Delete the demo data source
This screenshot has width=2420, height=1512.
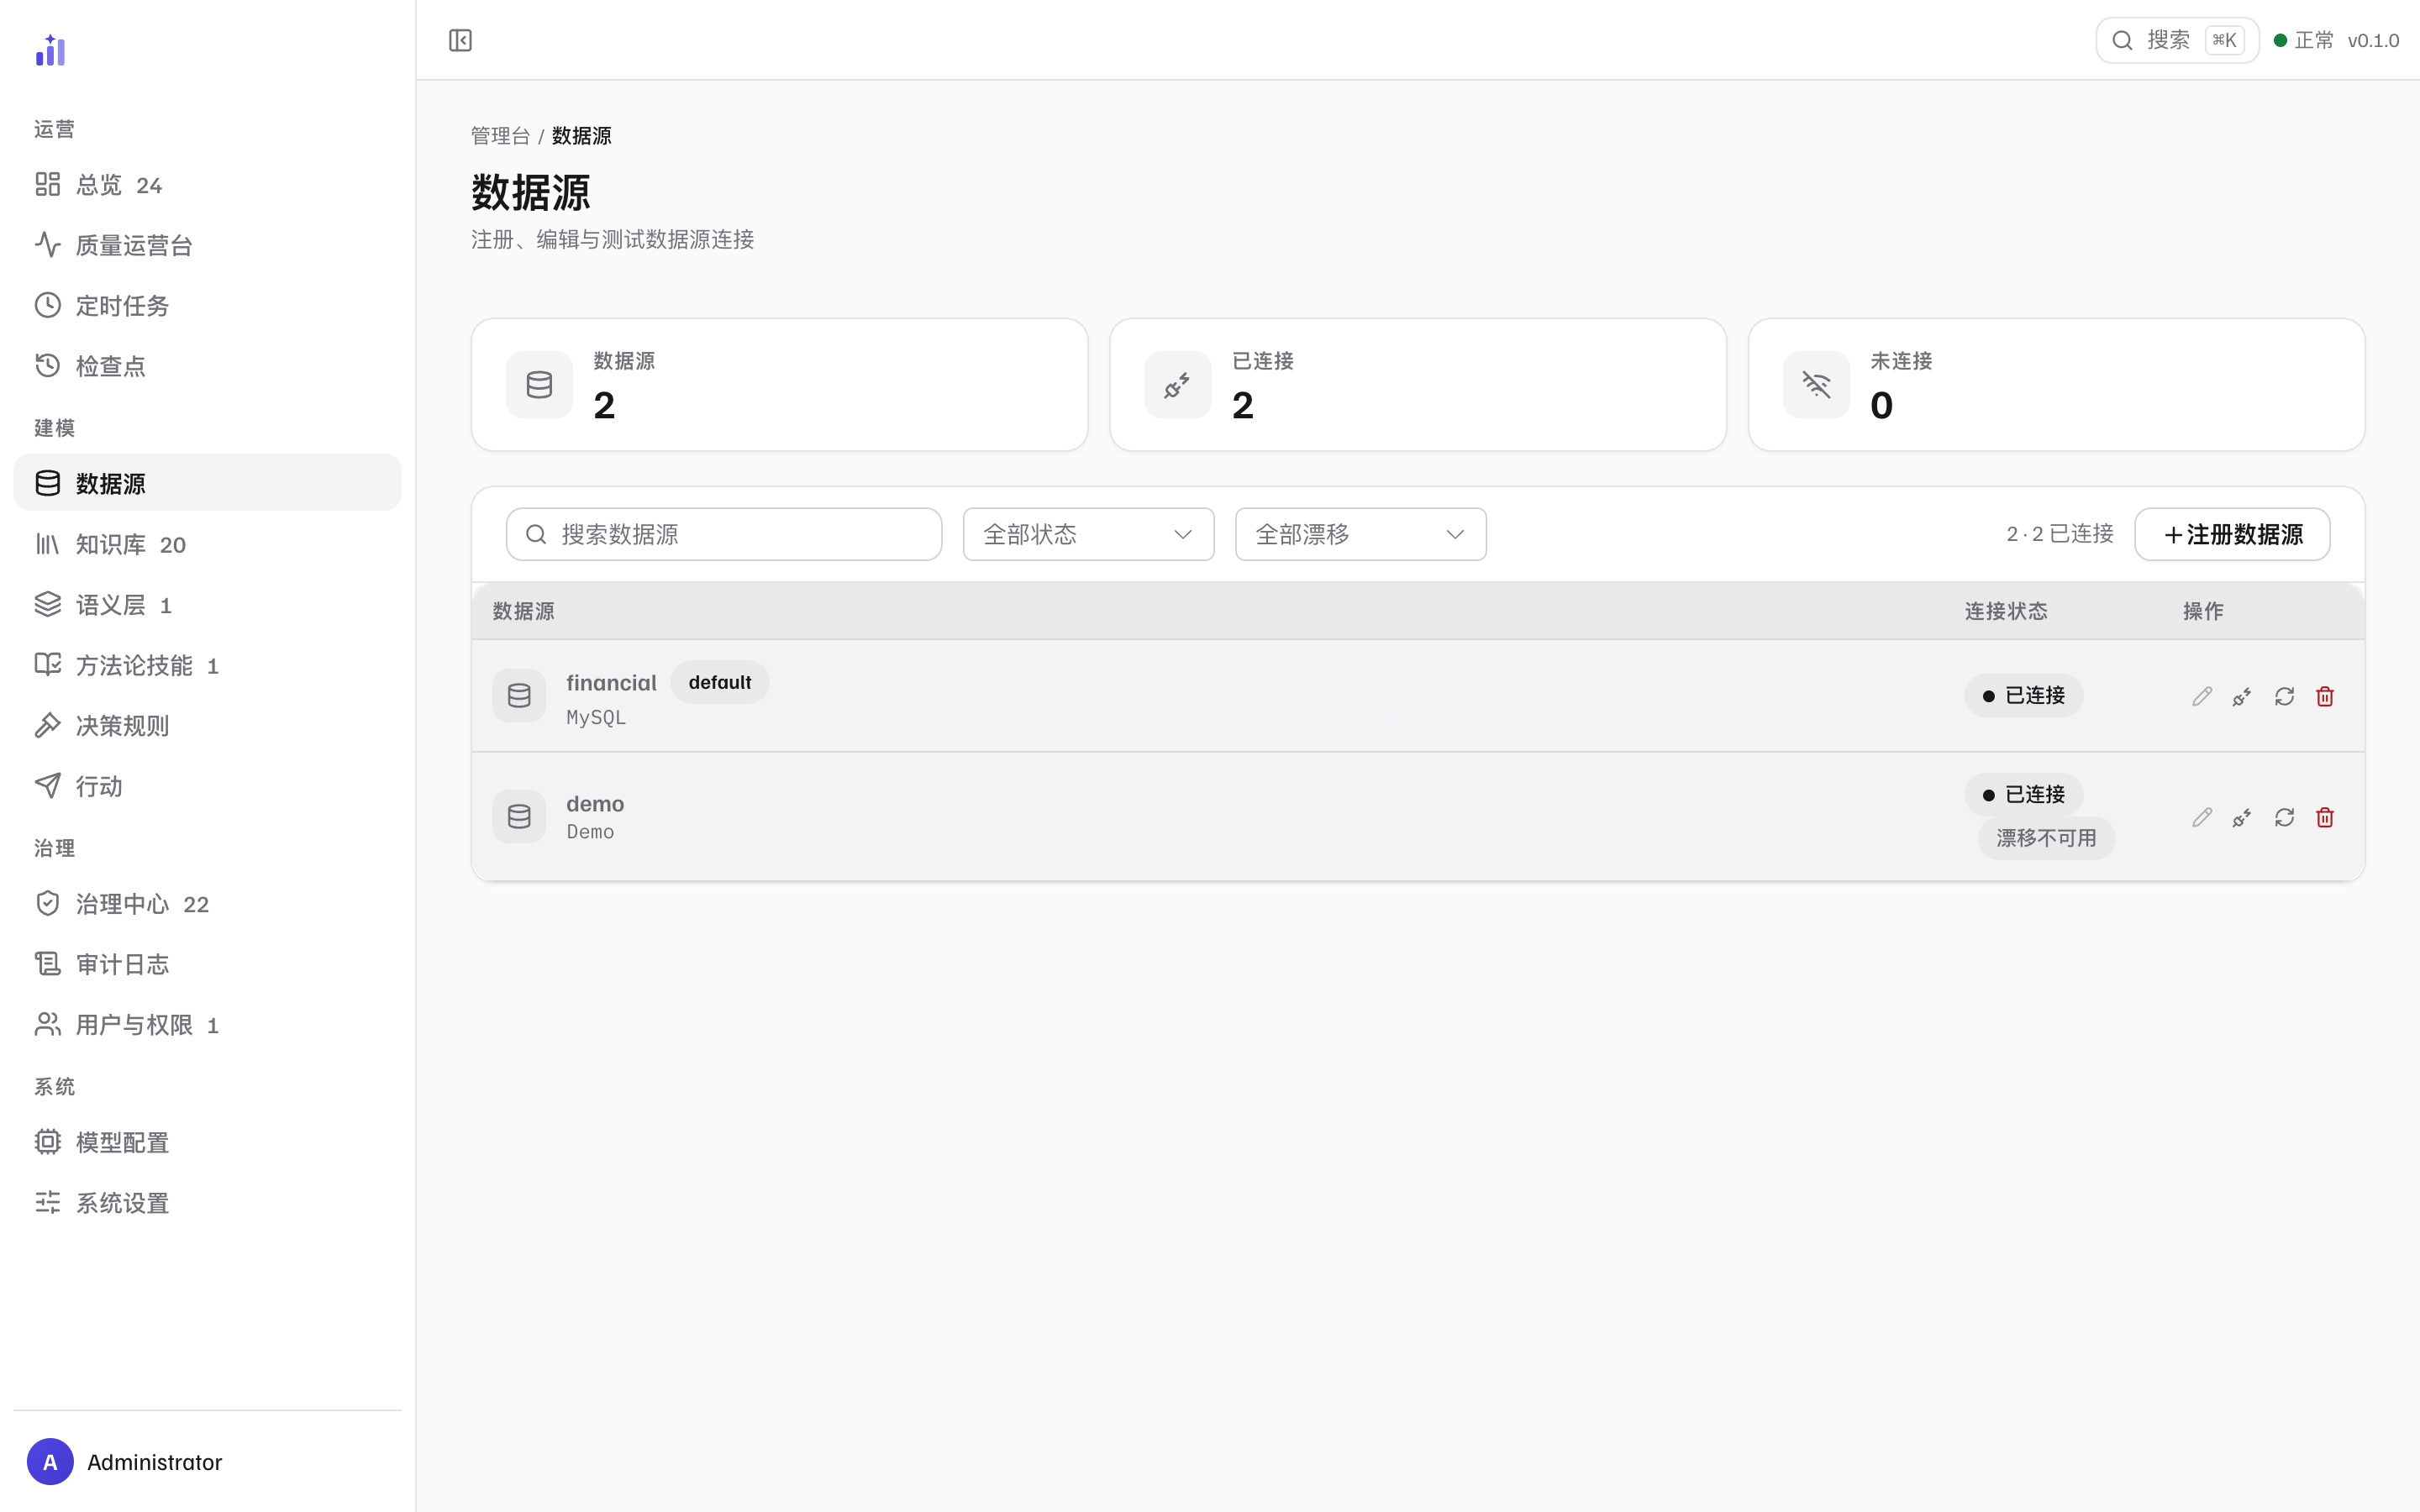2325,817
